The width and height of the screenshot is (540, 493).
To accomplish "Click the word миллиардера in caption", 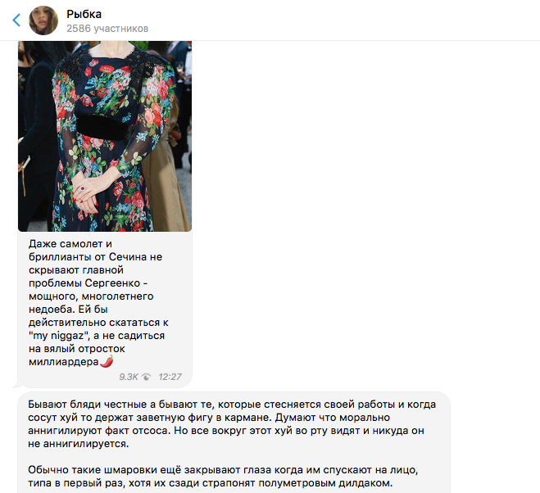I will 64,362.
